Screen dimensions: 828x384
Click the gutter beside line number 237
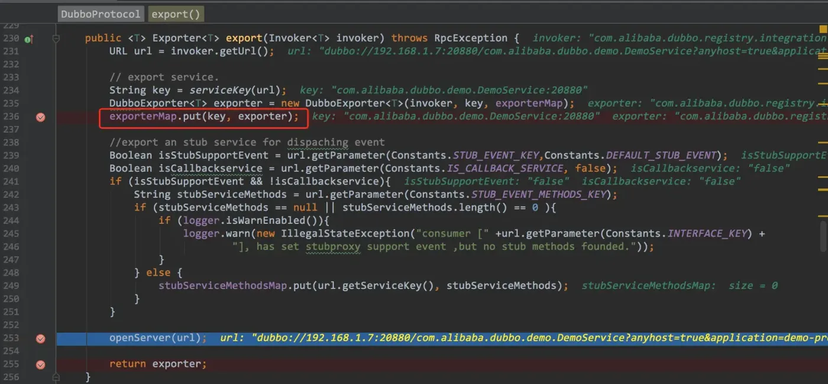[x=40, y=129]
